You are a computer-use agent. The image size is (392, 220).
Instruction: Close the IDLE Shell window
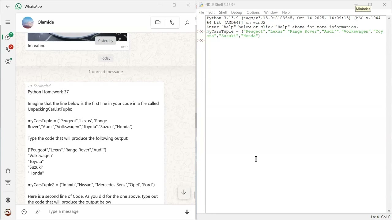pos(384,5)
